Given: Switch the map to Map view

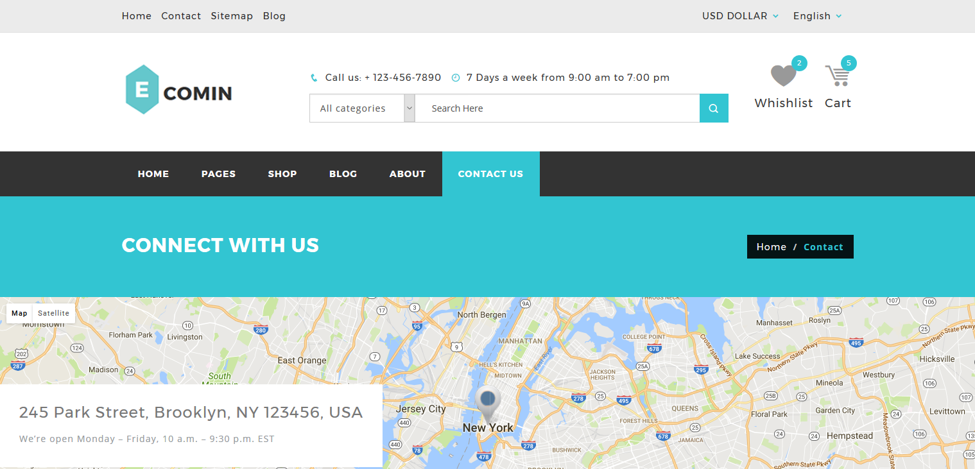Looking at the screenshot, I should pyautogui.click(x=19, y=313).
